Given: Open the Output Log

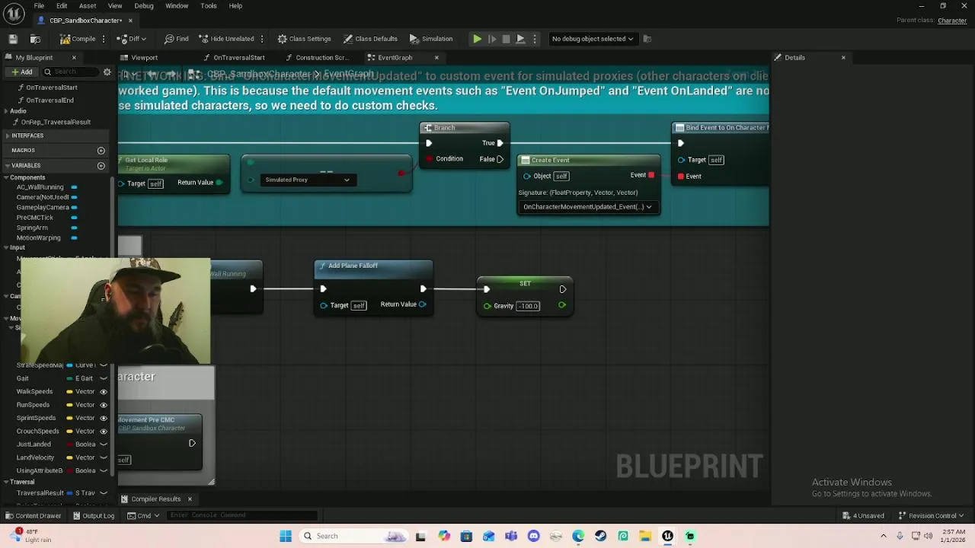Looking at the screenshot, I should (x=94, y=516).
